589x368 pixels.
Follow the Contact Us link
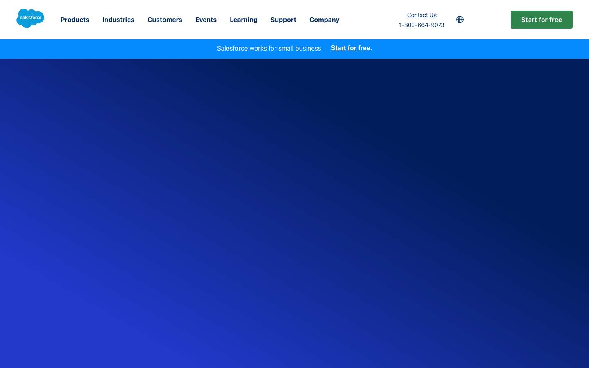click(421, 15)
